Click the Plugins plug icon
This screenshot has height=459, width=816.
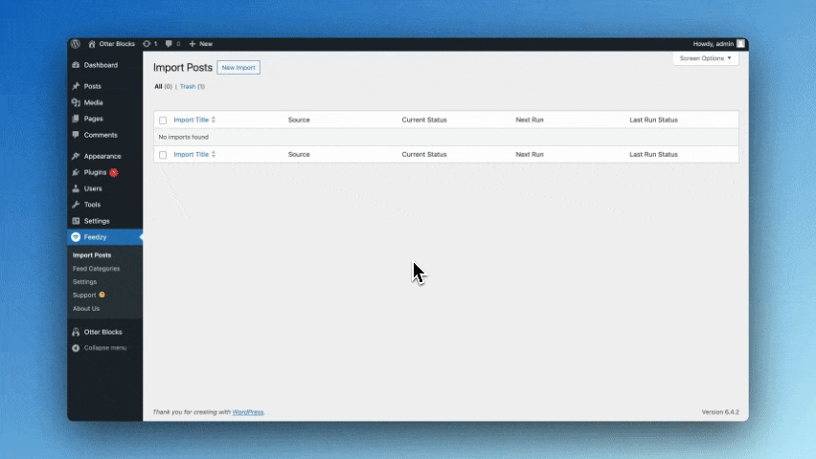76,172
